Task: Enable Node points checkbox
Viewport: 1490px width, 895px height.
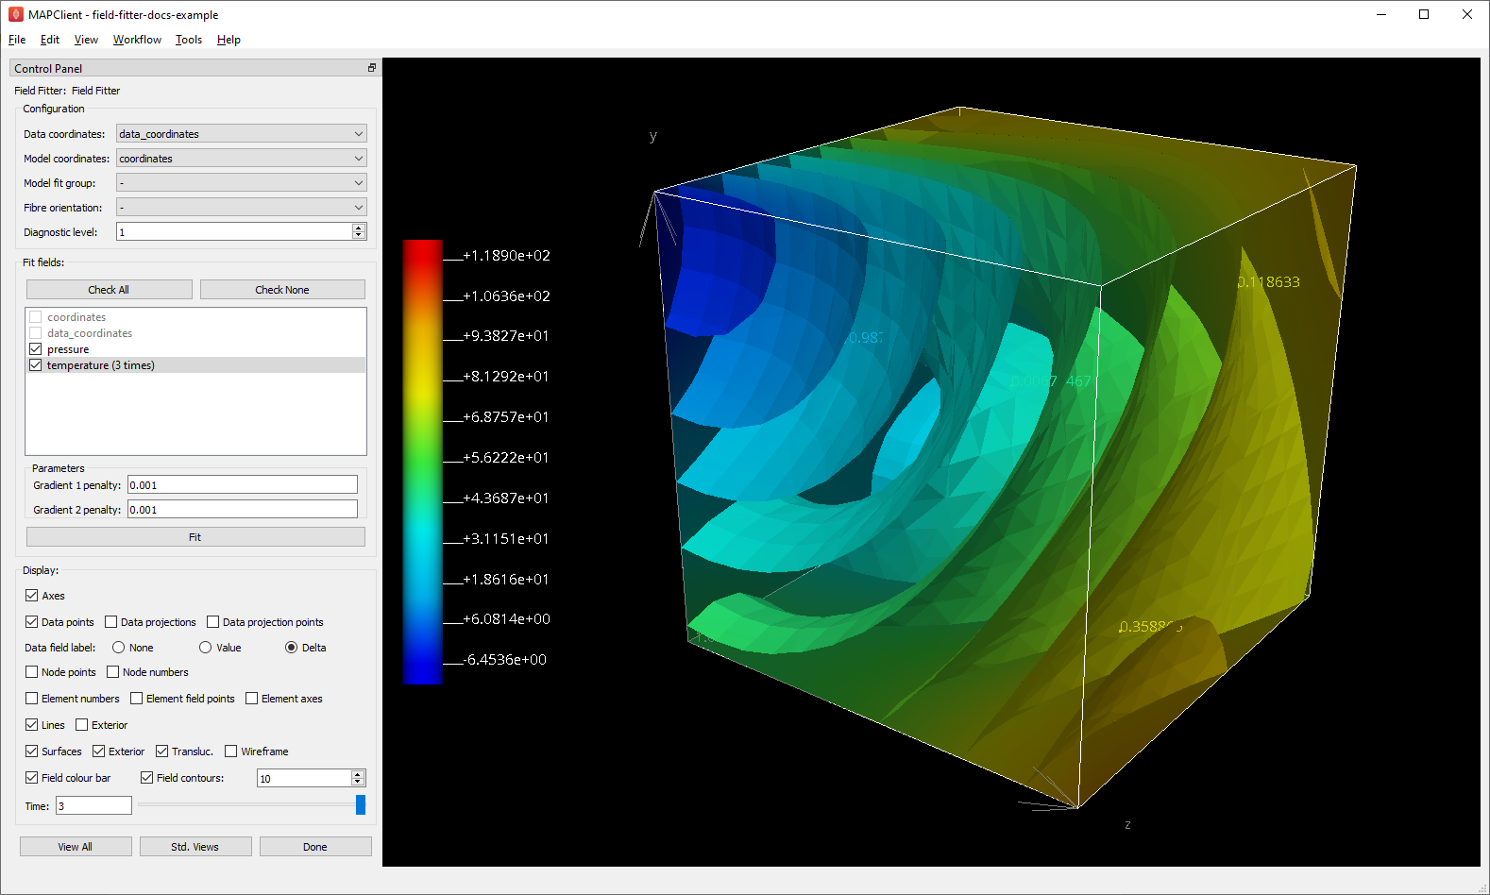Action: (32, 672)
